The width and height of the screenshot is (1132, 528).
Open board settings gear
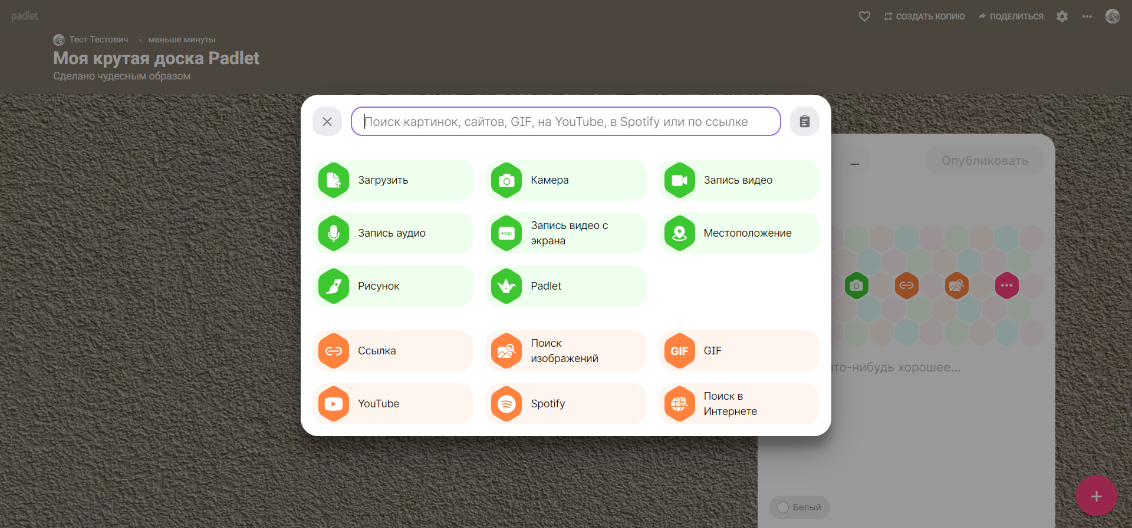point(1062,16)
